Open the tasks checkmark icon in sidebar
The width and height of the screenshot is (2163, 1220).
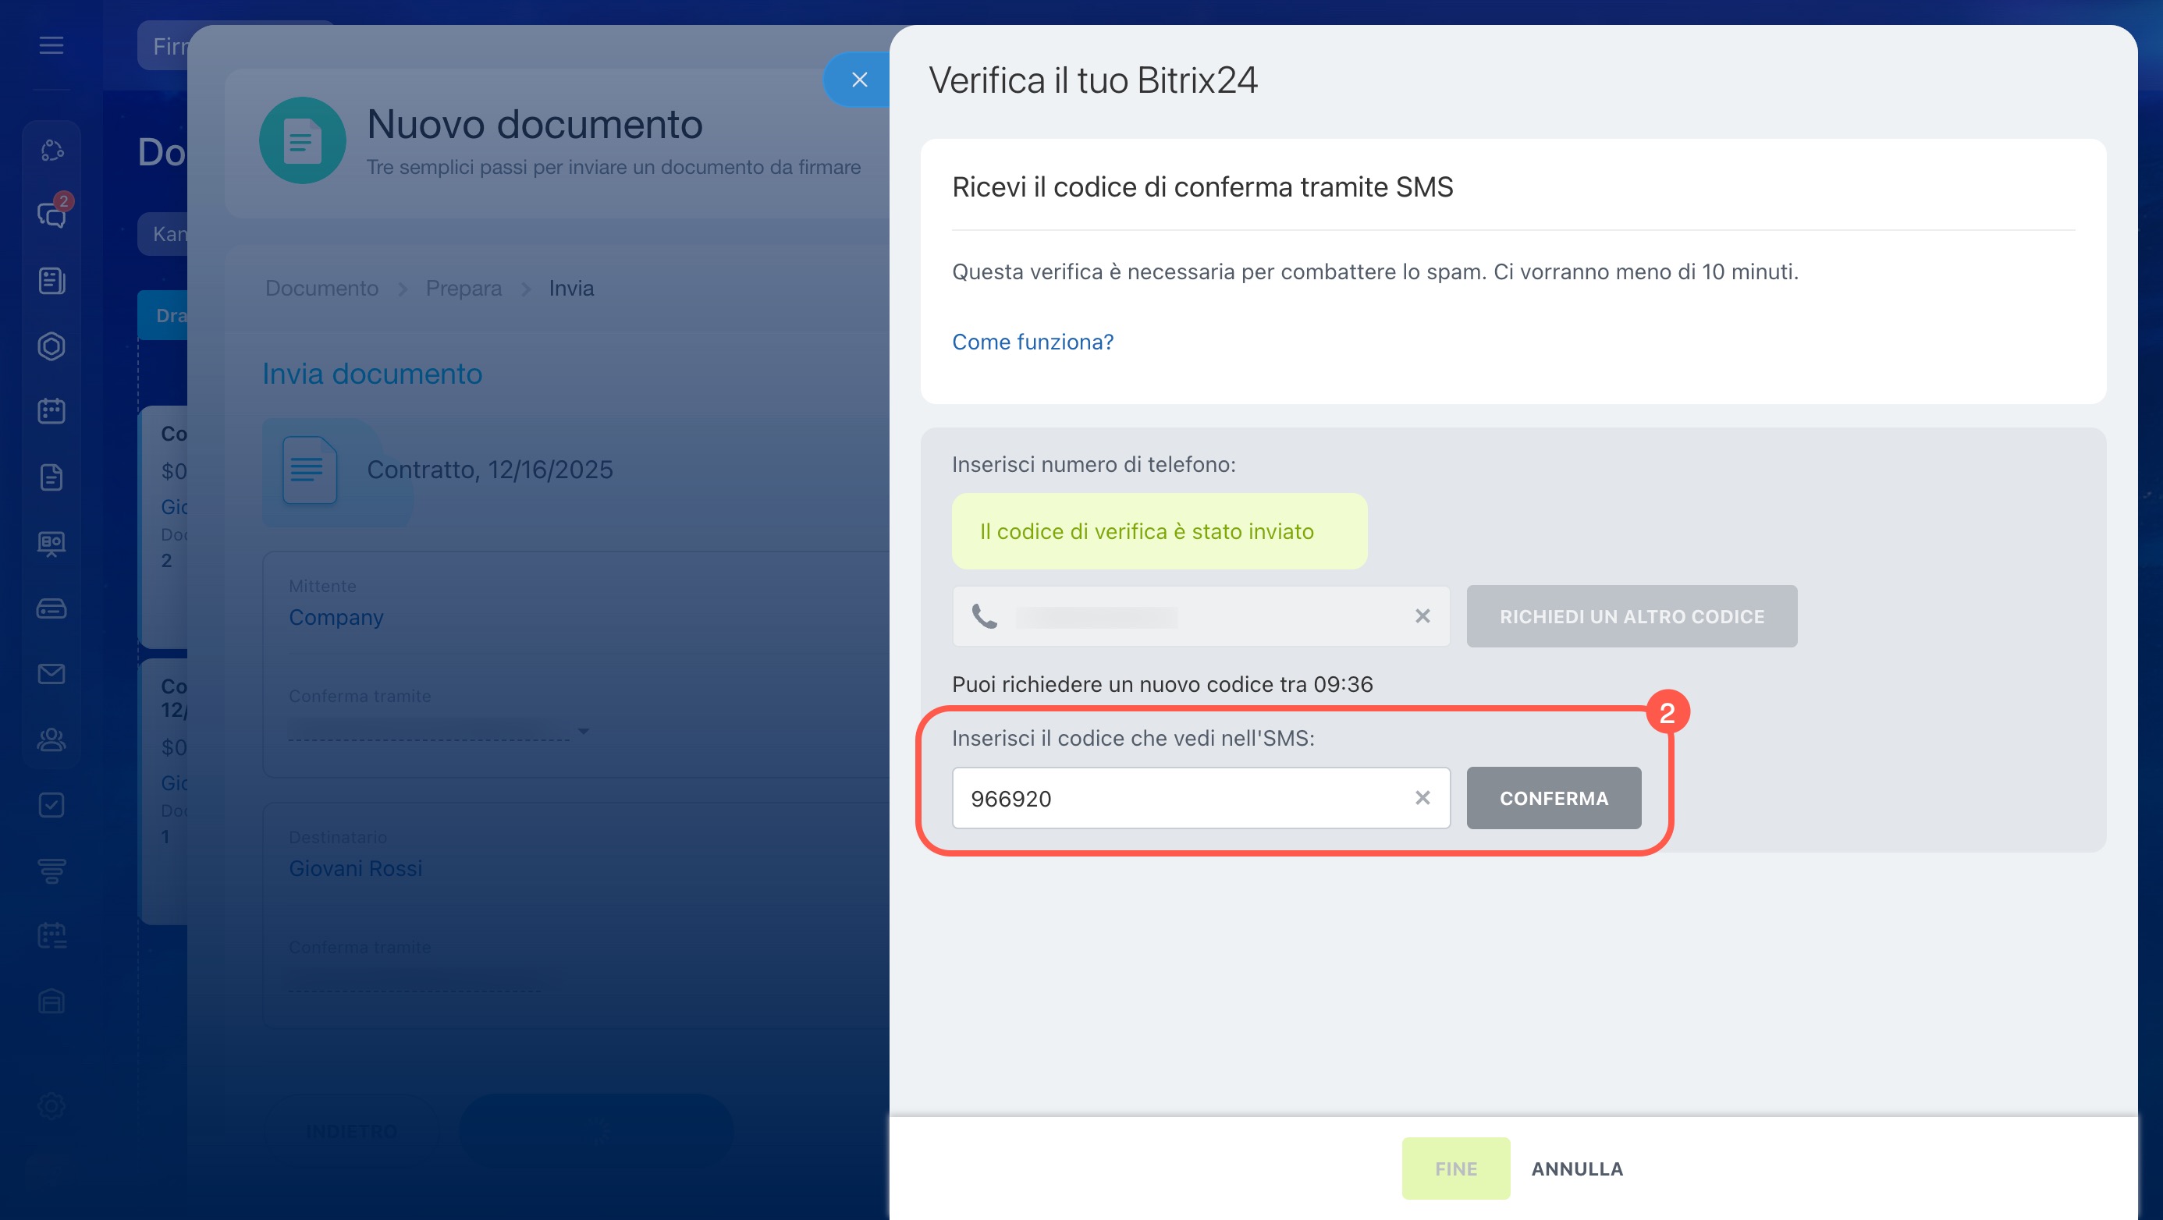(x=51, y=804)
